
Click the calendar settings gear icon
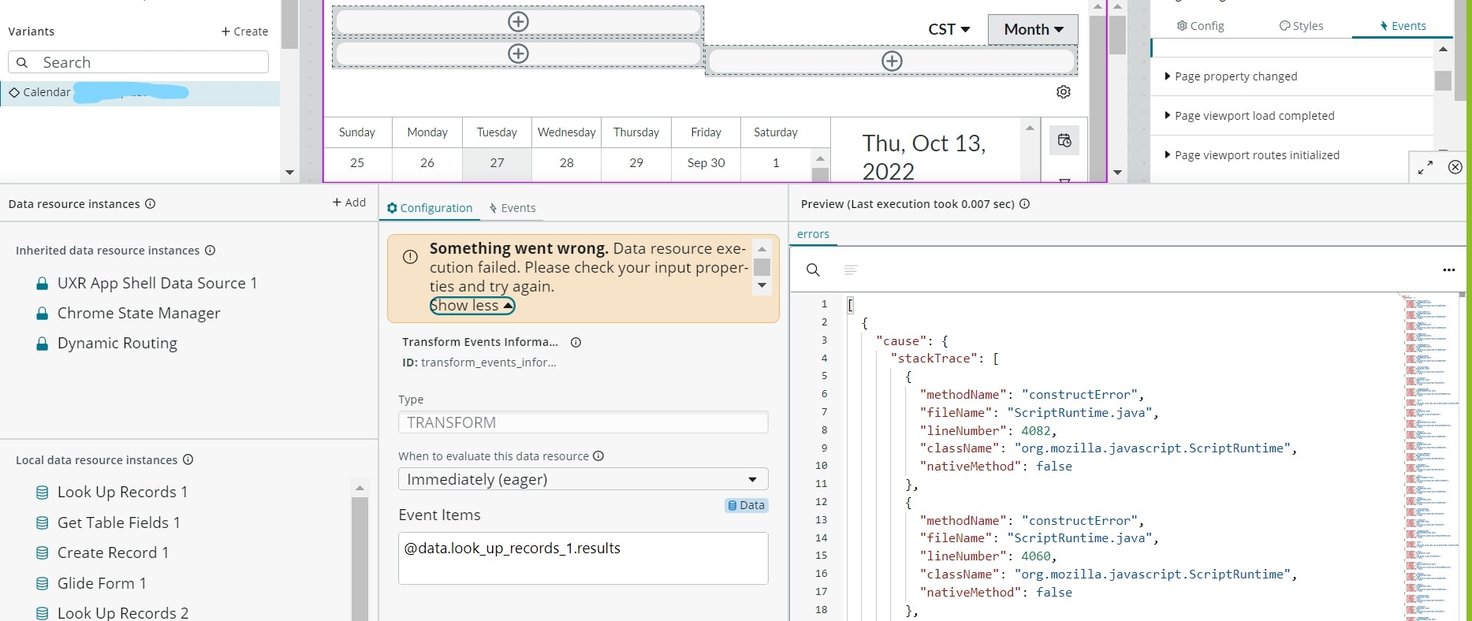(x=1063, y=92)
